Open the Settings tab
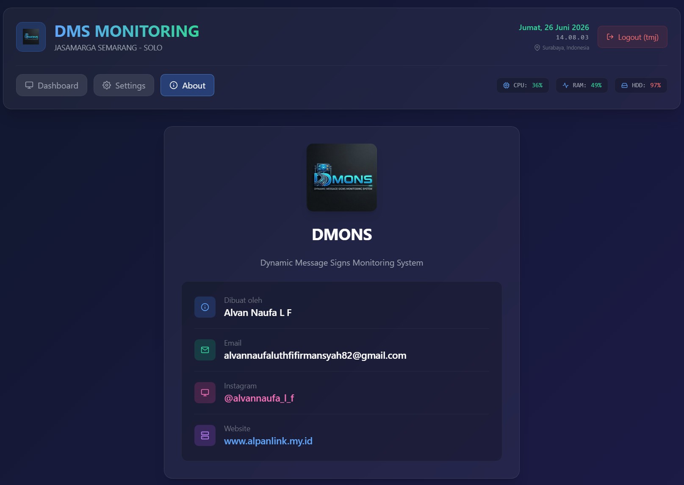Viewport: 684px width, 485px height. 124,85
